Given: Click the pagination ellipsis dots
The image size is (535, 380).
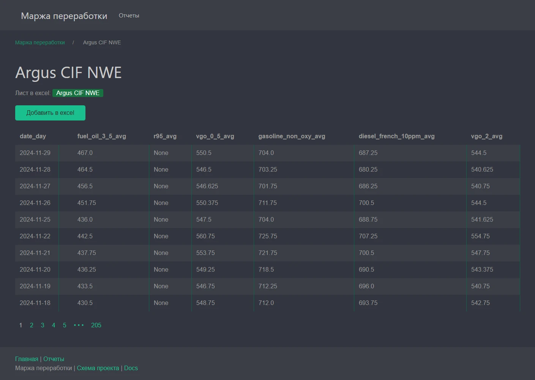Looking at the screenshot, I should click(79, 325).
